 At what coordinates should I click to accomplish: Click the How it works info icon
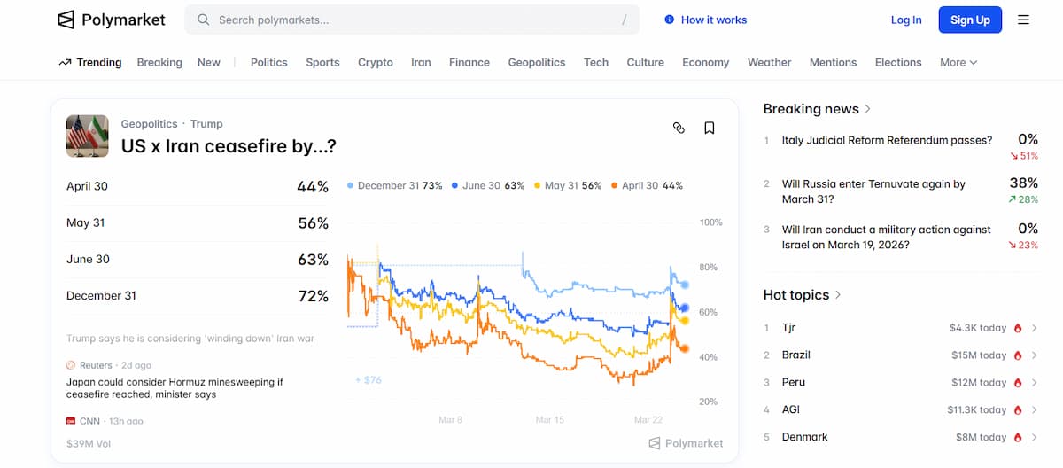[669, 19]
